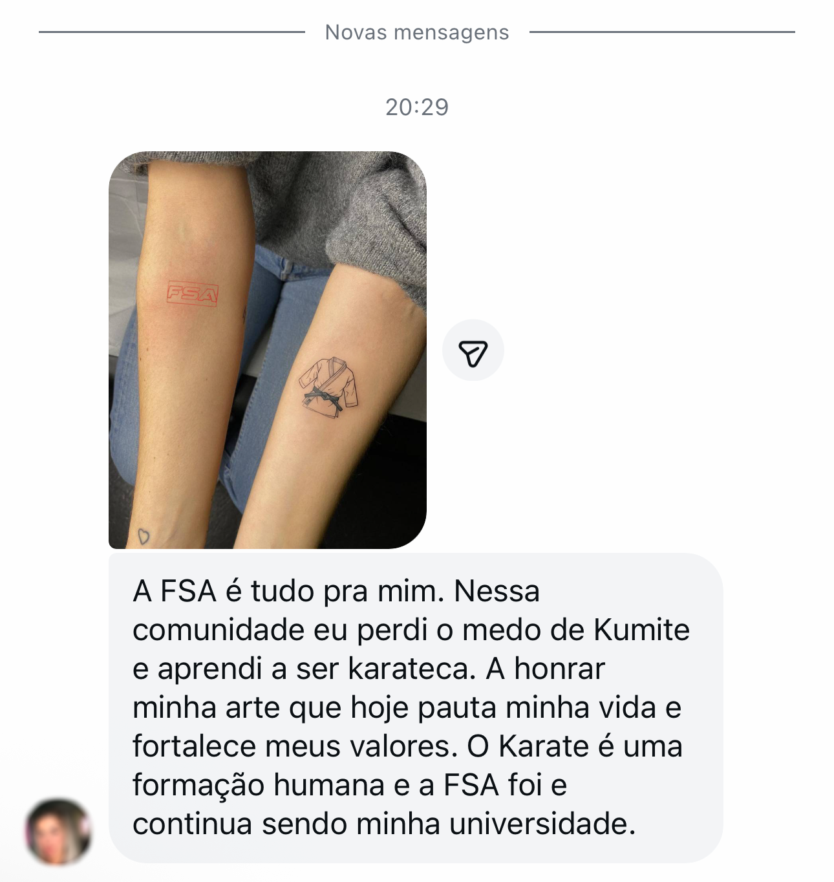The width and height of the screenshot is (834, 882).
Task: Click the red FSA tattoo in the photo
Action: click(x=191, y=294)
